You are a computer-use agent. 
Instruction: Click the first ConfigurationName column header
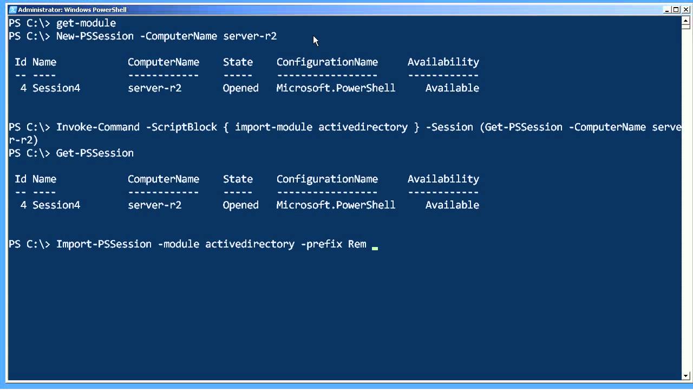point(327,62)
